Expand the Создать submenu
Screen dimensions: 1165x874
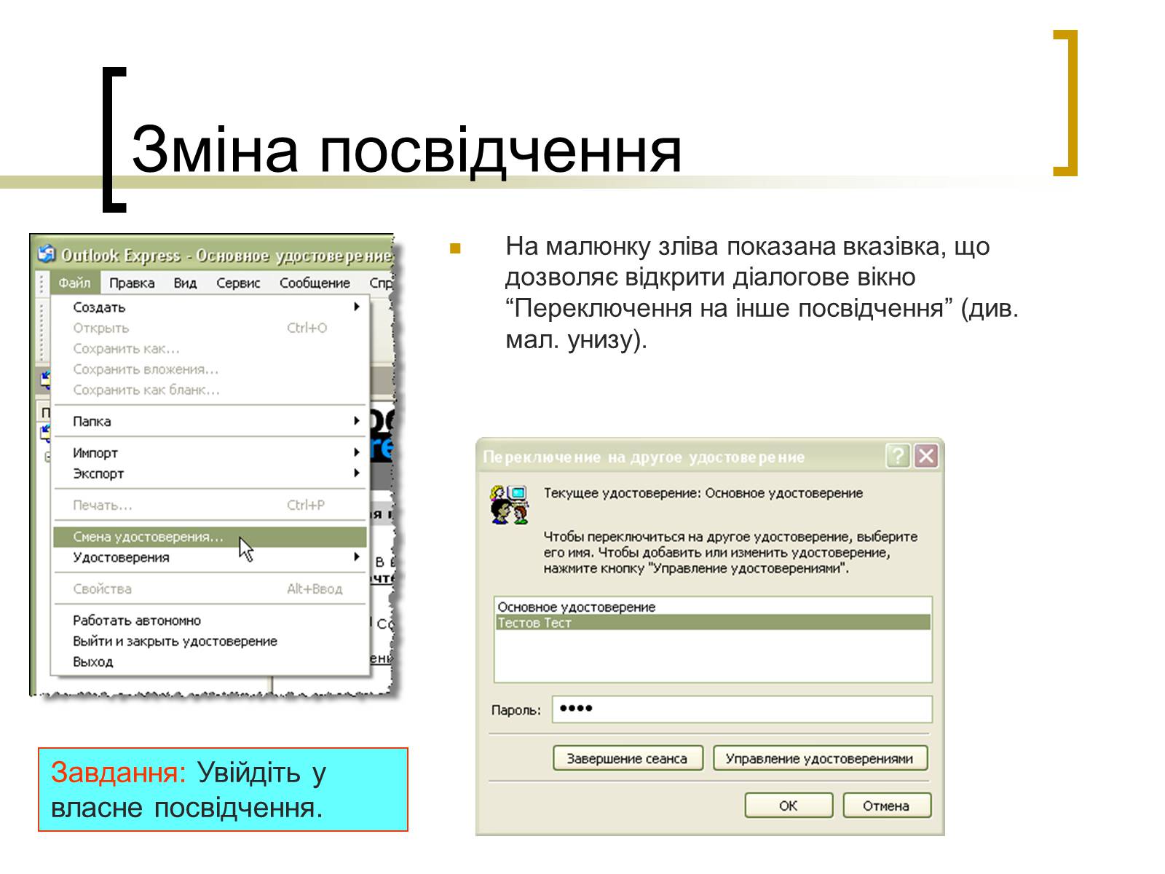point(210,307)
